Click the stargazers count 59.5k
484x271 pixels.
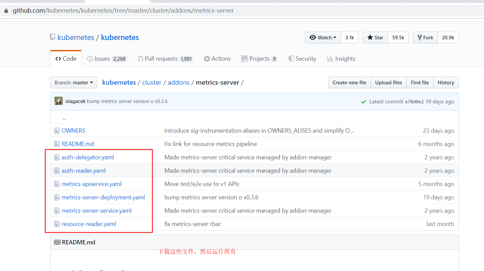398,38
